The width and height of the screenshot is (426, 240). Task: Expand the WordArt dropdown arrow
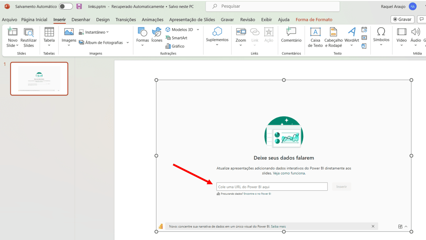click(x=351, y=46)
